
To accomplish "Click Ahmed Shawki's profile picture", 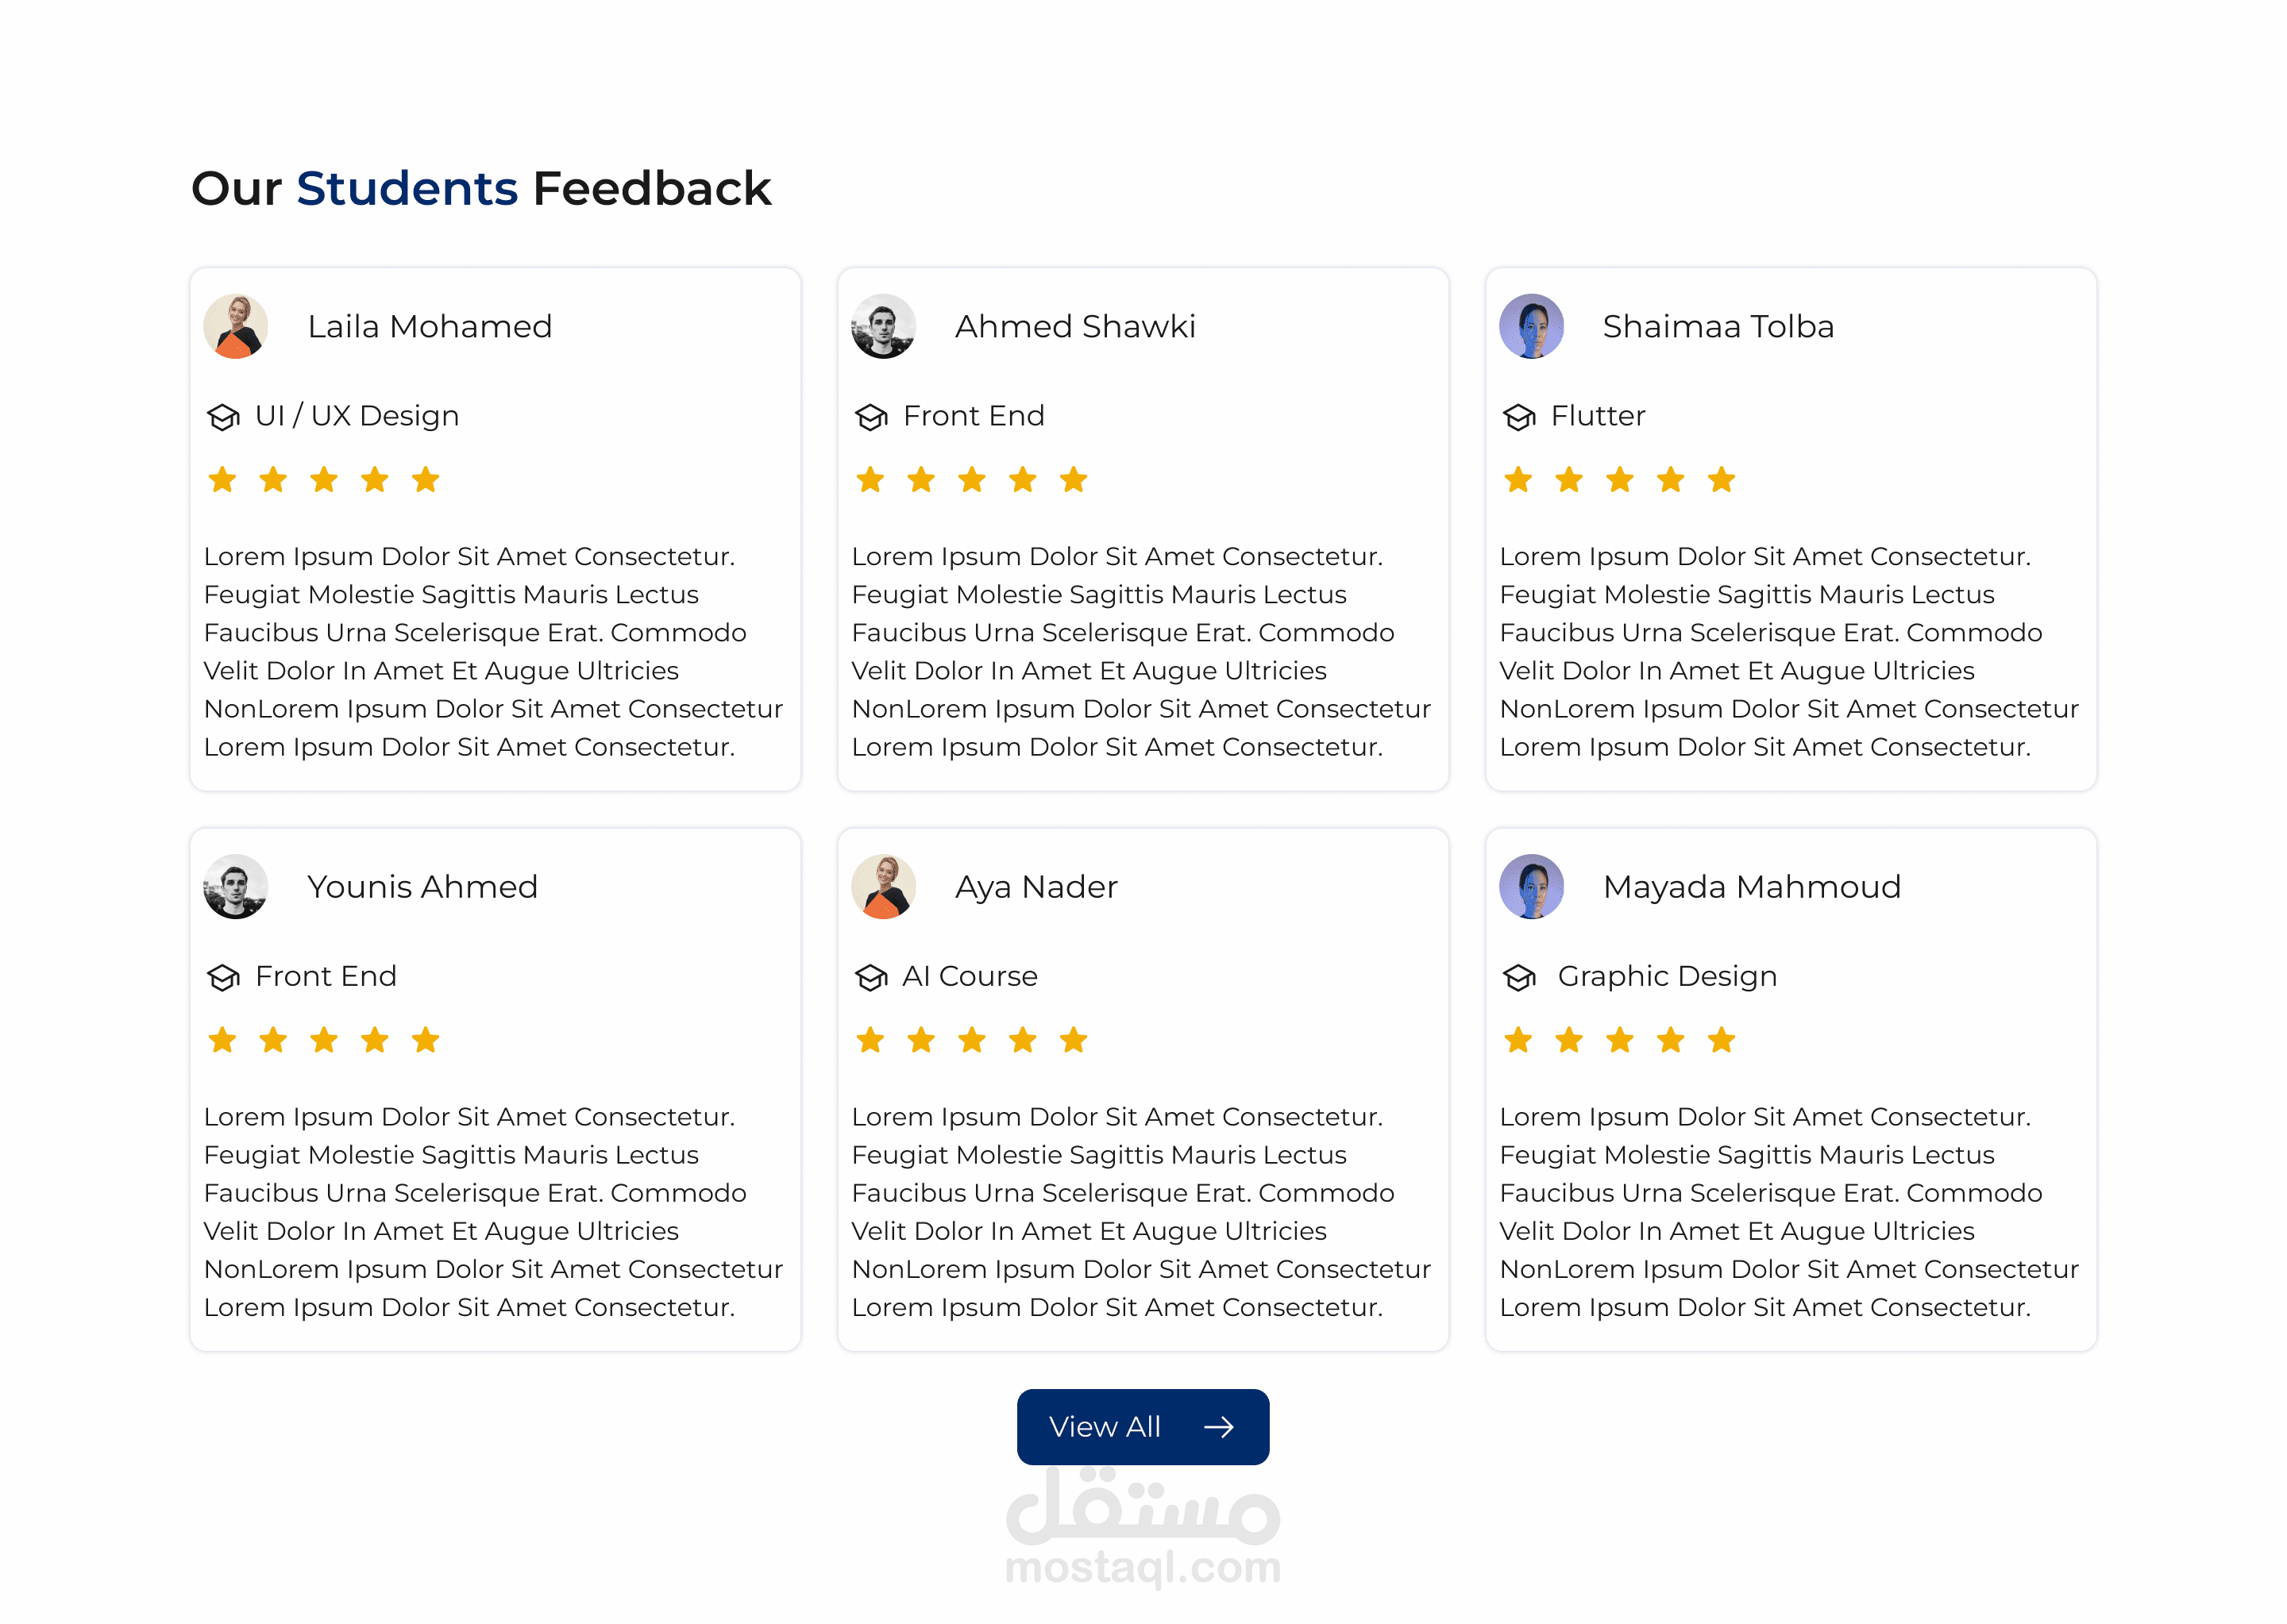I will click(x=883, y=326).
